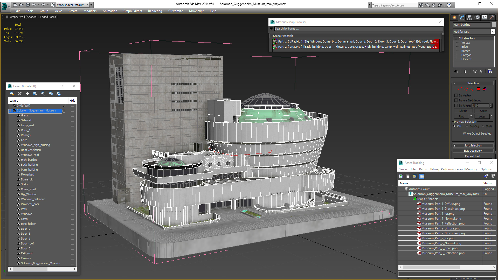Click Make Unique icon below modifier stack
This screenshot has width=498, height=280.
point(475,72)
